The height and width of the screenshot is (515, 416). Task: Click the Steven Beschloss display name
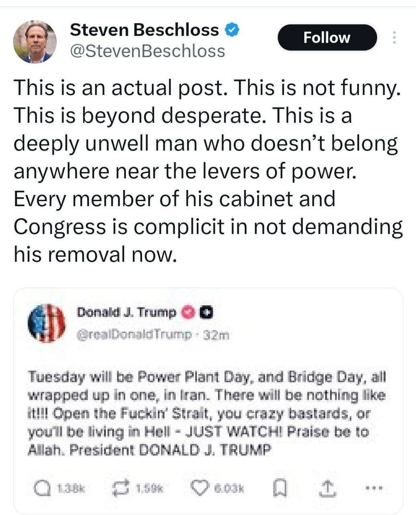tap(145, 29)
